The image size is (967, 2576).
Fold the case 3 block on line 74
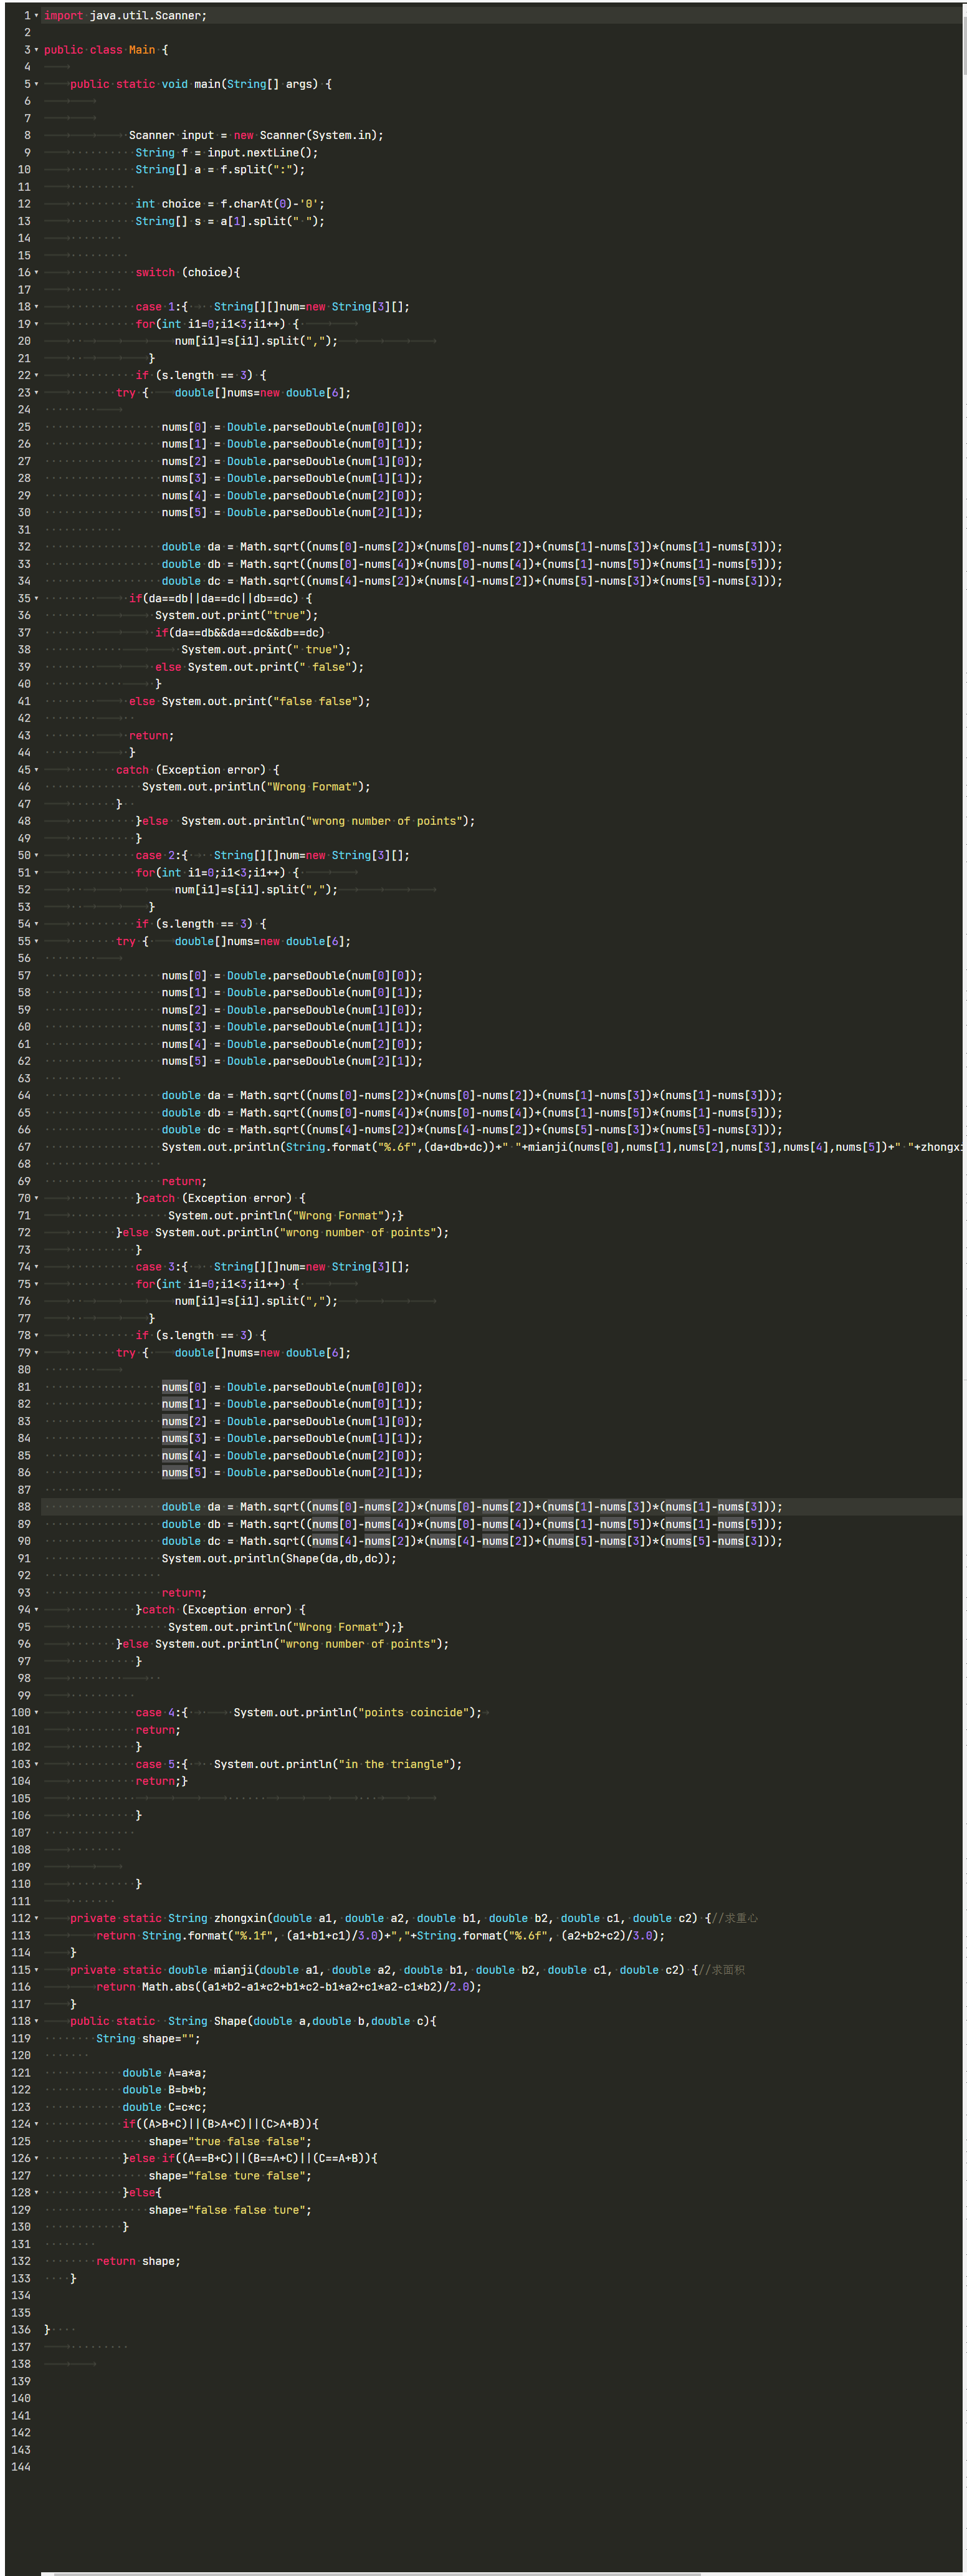click(x=37, y=1267)
